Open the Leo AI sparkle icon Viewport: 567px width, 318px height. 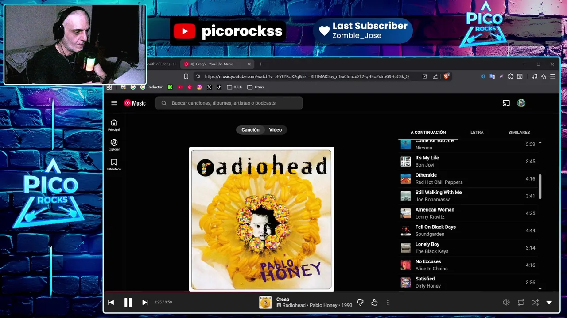click(x=544, y=76)
